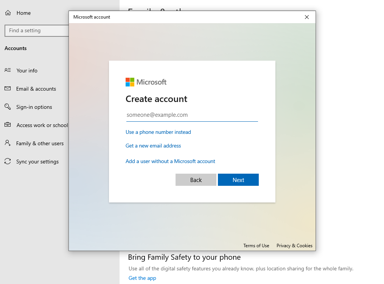Open Sync your settings page
Screen dimensions: 384x284
[x=37, y=162]
